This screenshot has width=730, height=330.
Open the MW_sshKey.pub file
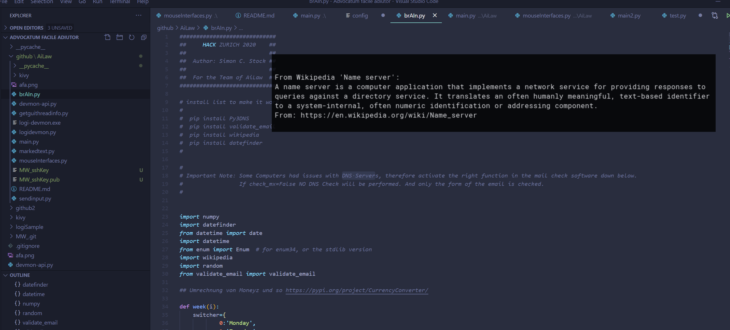(x=39, y=180)
